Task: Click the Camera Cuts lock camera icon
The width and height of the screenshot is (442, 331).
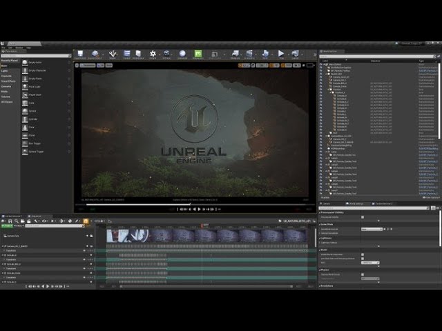Action: tap(92, 236)
